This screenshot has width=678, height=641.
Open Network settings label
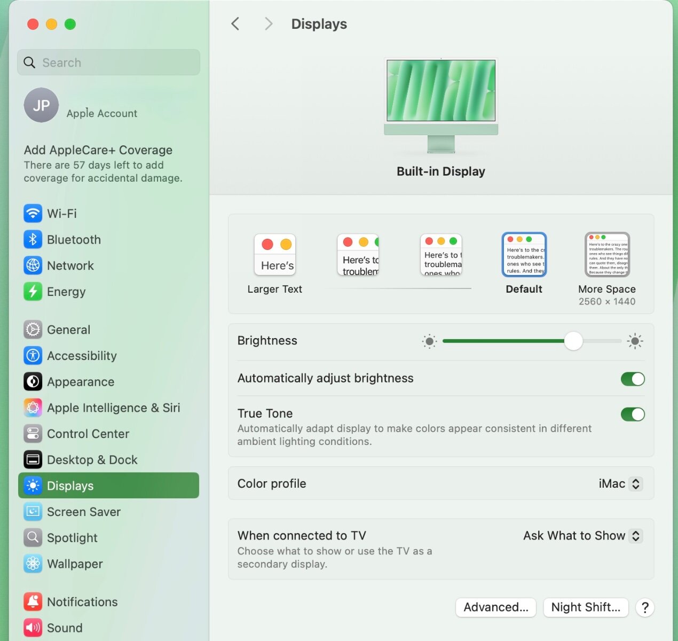coord(70,265)
